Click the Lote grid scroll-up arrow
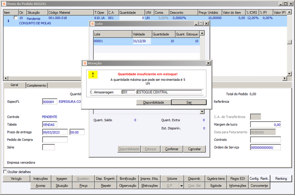Image resolution: width=295 pixels, height=195 pixels. (x=202, y=33)
